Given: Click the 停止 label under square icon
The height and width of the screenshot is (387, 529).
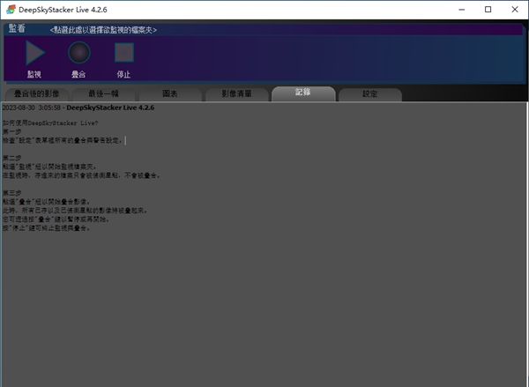Looking at the screenshot, I should (x=123, y=74).
